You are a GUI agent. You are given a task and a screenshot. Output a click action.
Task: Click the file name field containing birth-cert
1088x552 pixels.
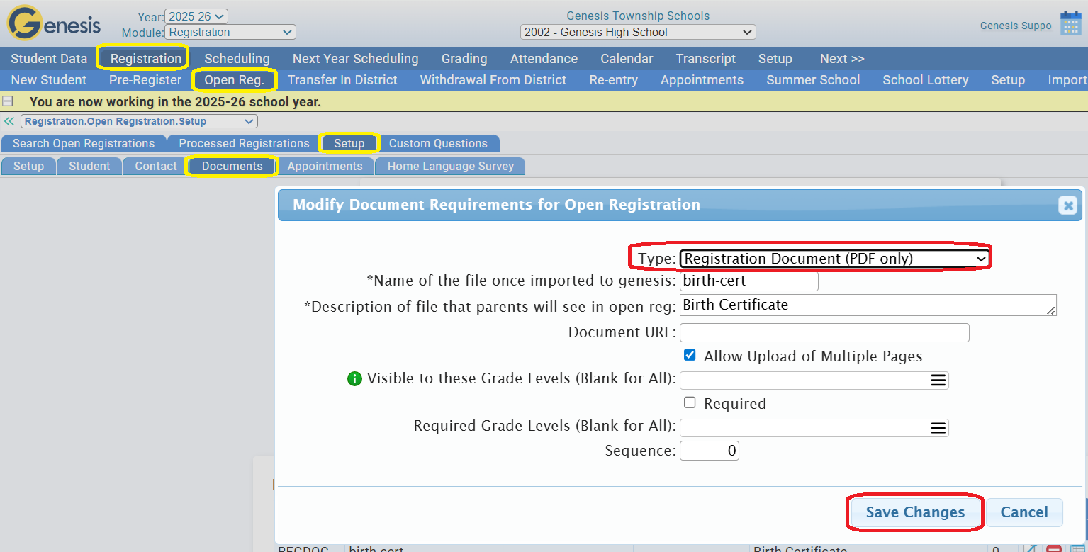(x=749, y=281)
